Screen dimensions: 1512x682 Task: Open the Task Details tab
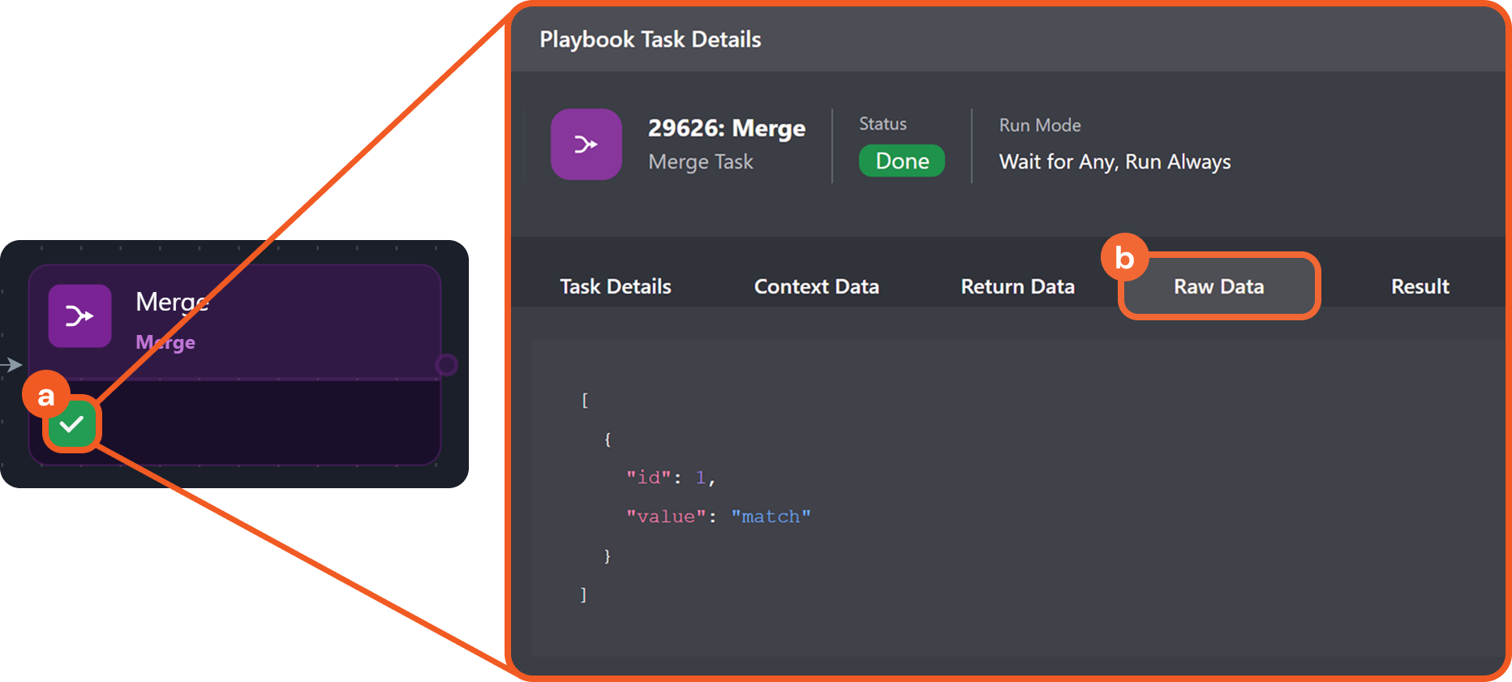pyautogui.click(x=615, y=286)
